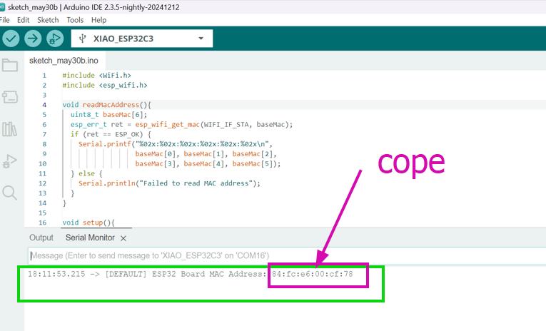Click the '#include <WiFi.h>' line
Viewport: 546px width, 331px height.
(x=96, y=75)
